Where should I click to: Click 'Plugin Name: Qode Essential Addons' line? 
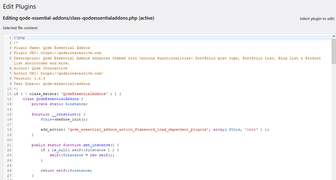[x=52, y=48]
